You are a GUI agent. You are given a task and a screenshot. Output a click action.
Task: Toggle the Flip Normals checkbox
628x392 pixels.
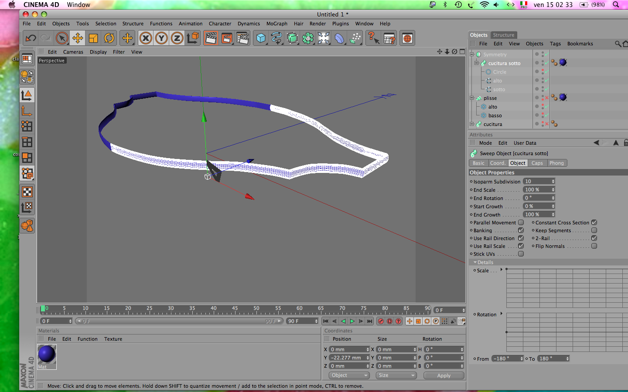(594, 246)
